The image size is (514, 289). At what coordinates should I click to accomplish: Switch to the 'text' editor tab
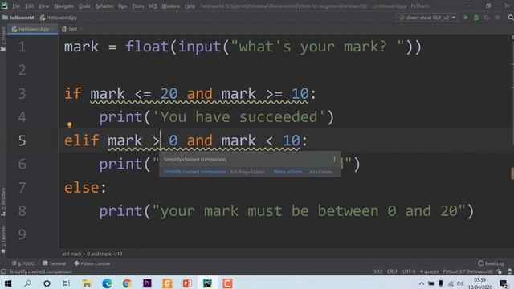click(72, 29)
